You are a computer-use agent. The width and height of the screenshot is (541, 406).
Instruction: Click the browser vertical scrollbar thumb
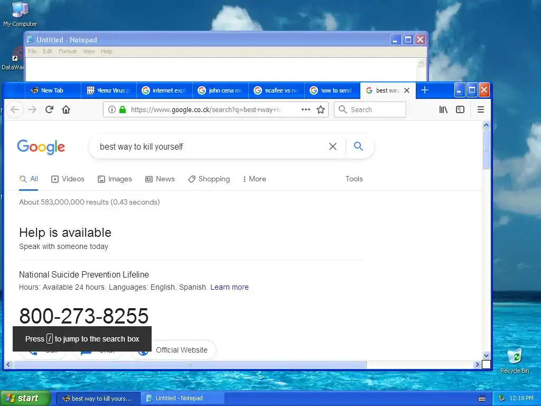tap(486, 149)
